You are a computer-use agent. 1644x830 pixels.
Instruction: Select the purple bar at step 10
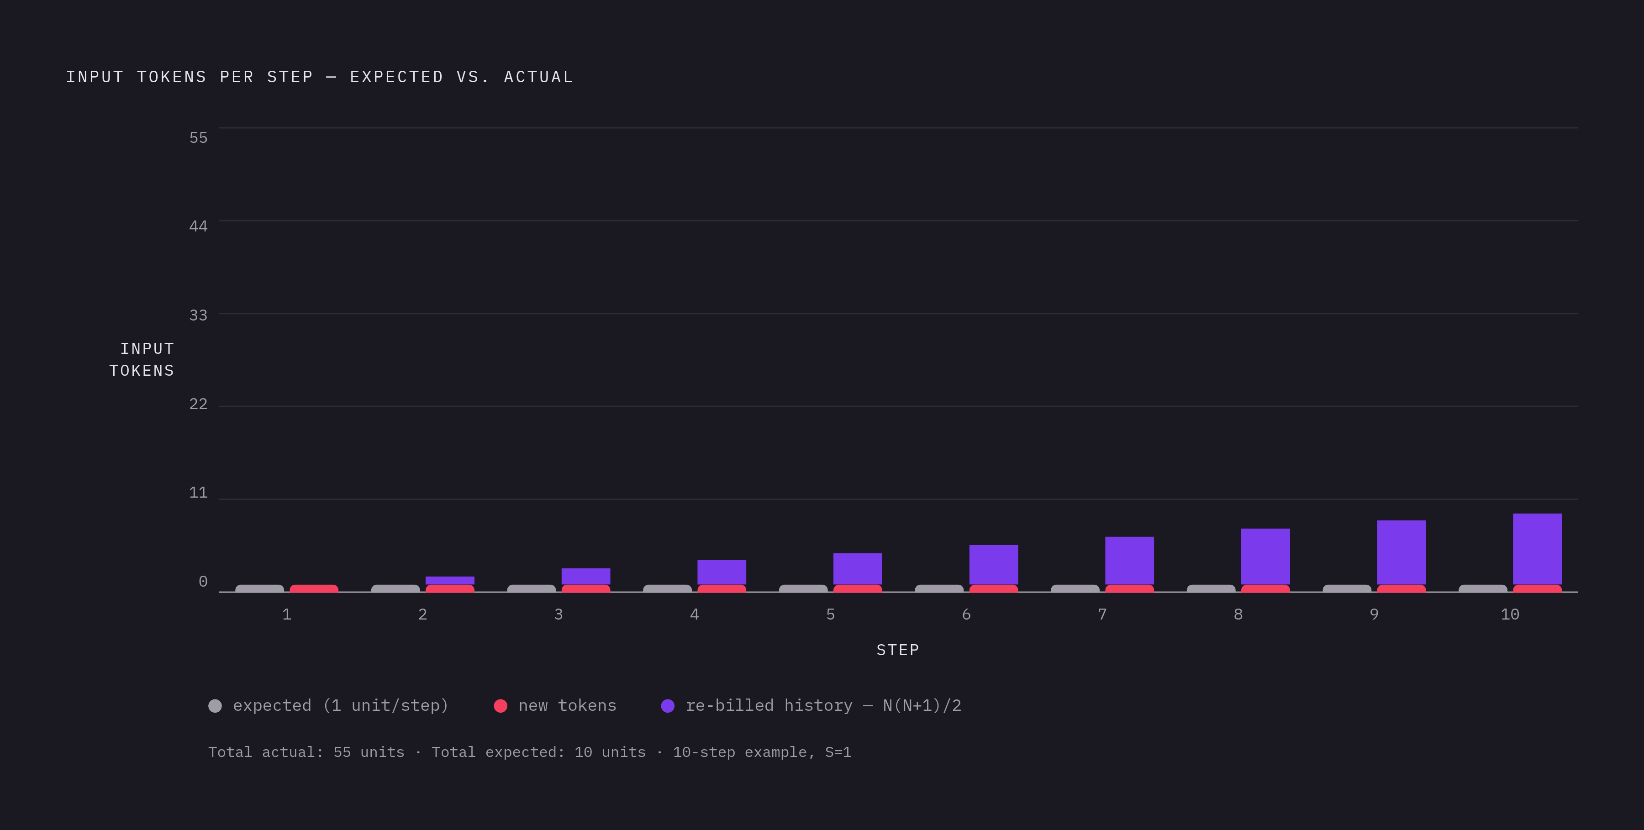point(1537,549)
